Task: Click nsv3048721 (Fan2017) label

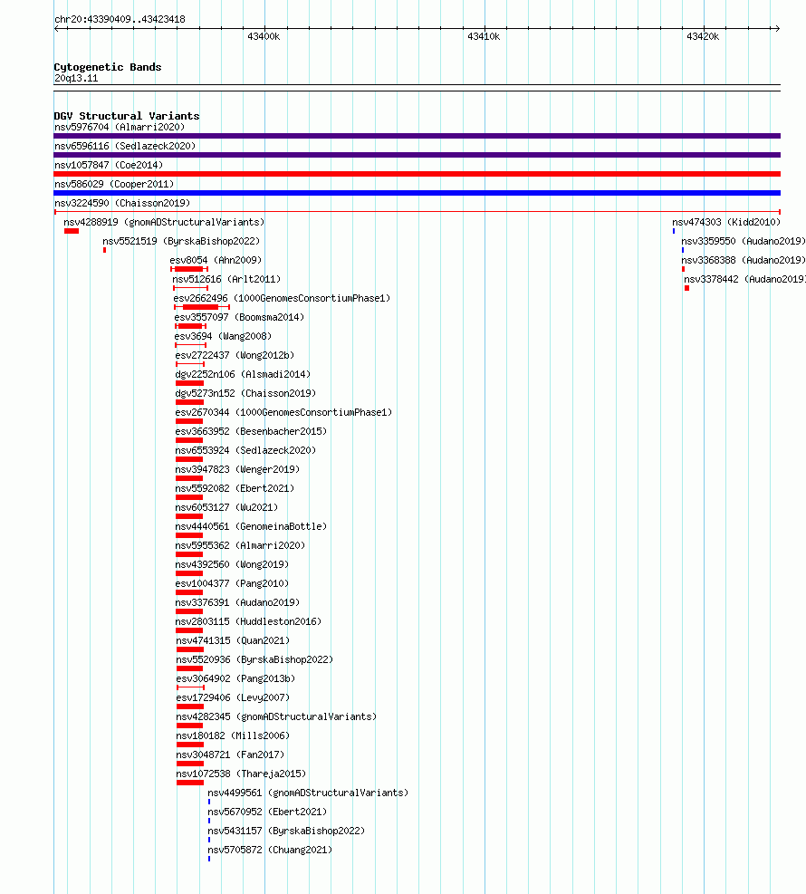Action: [230, 755]
